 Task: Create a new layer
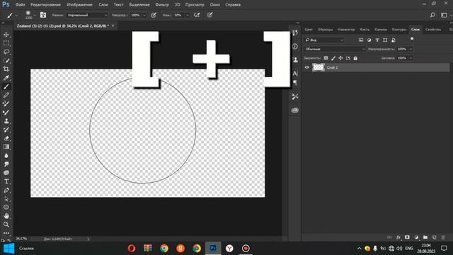[434, 237]
